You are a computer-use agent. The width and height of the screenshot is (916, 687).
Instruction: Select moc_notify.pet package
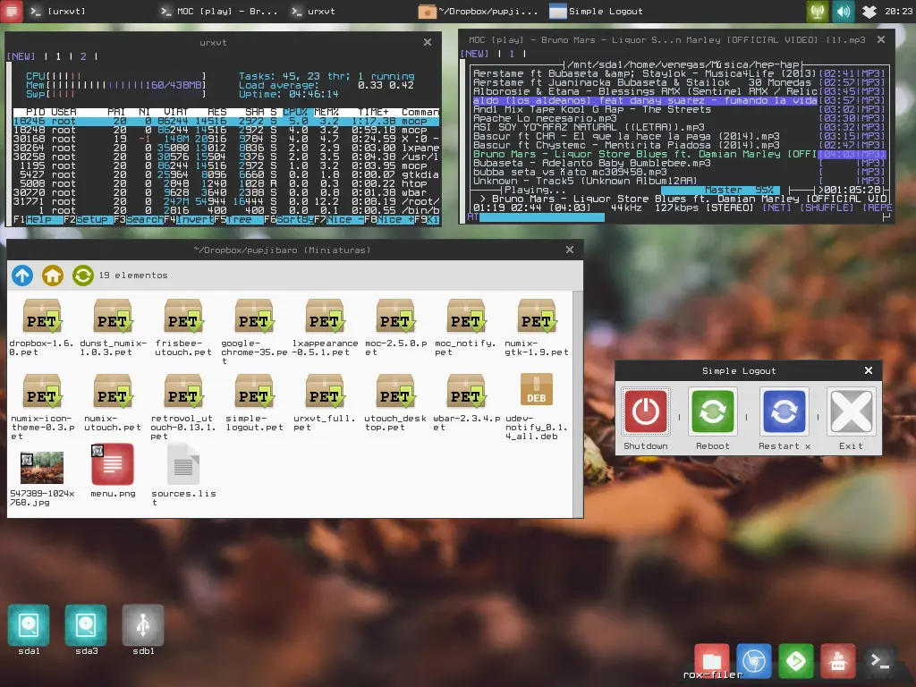tap(465, 327)
